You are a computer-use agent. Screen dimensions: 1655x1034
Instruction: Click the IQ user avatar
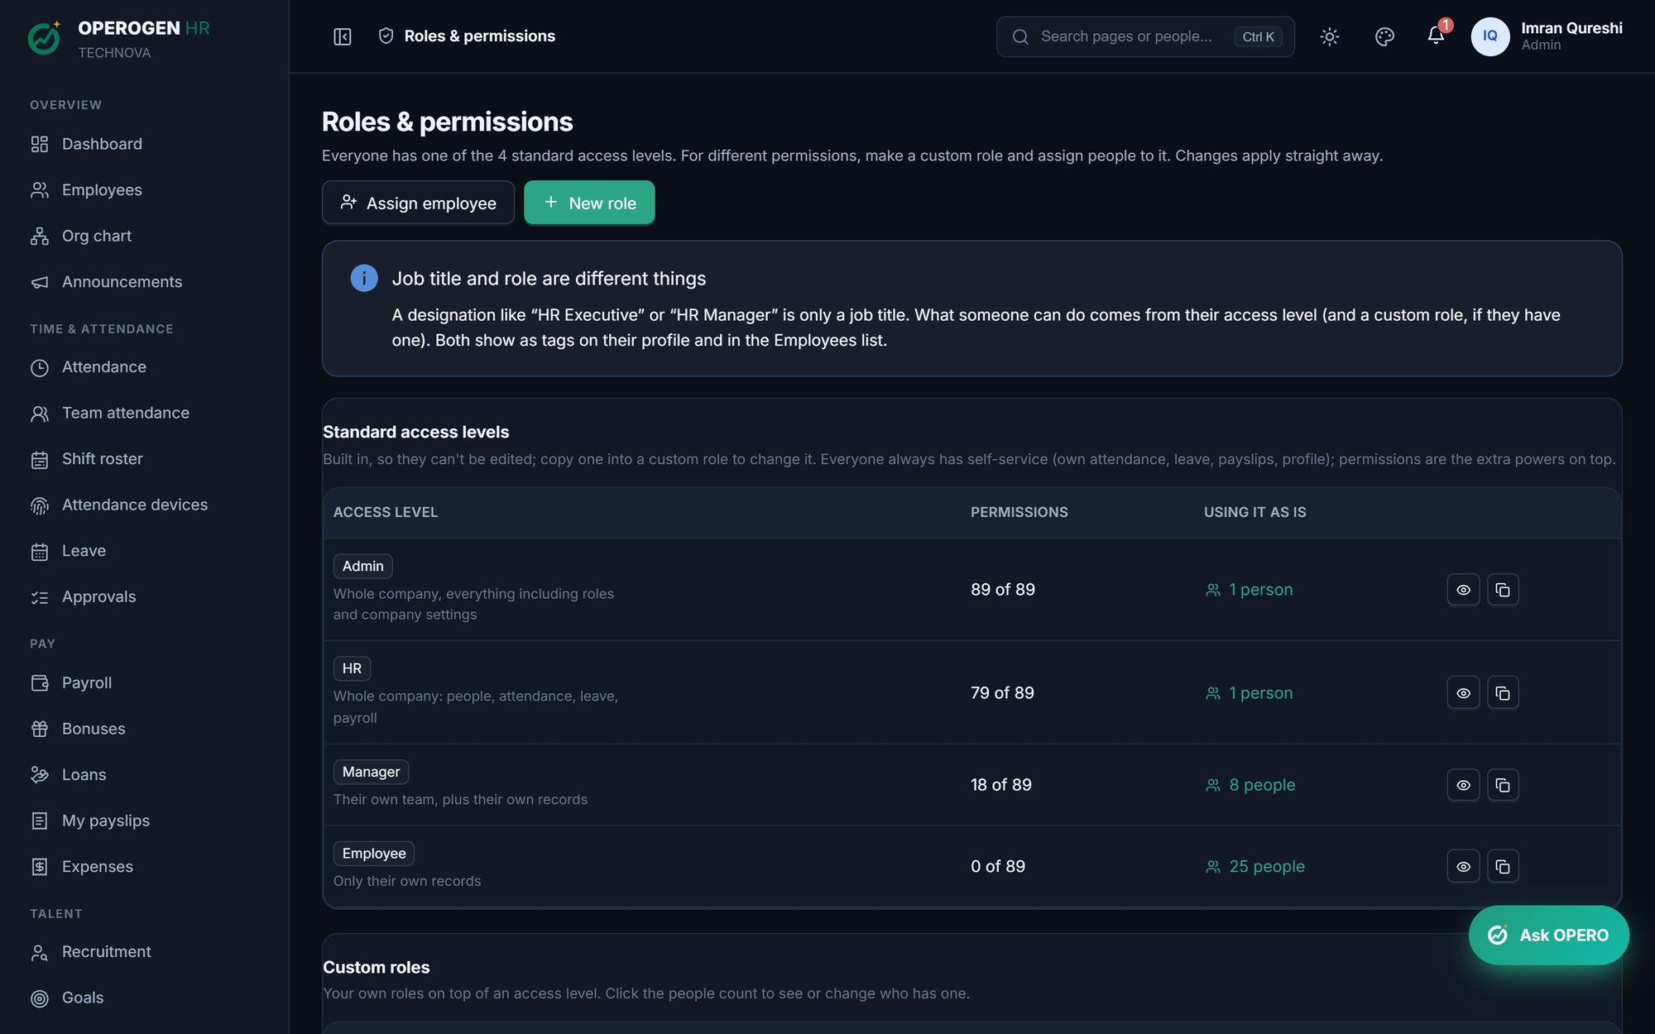[x=1489, y=36]
